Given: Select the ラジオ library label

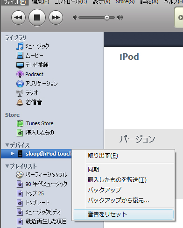Looking at the screenshot, I should coord(32,93).
